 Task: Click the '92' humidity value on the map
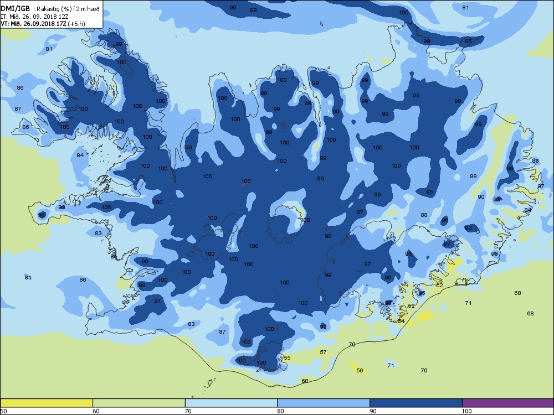pos(324,327)
